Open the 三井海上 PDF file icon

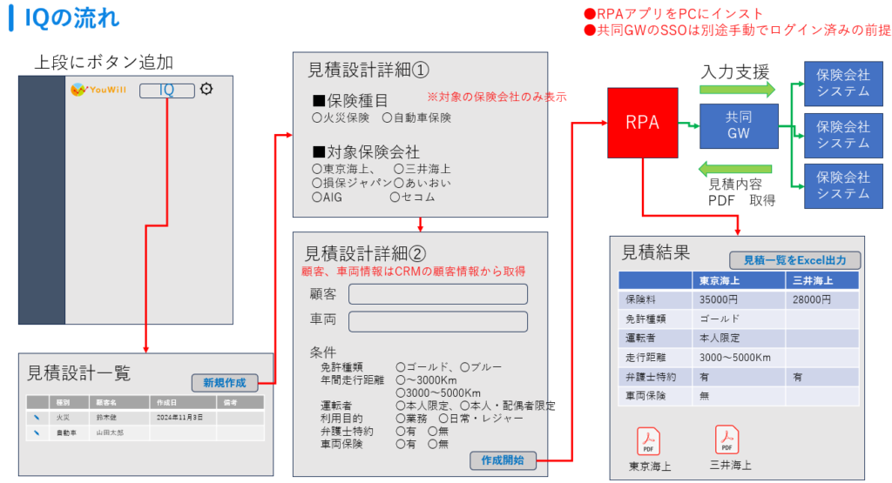[x=726, y=439]
